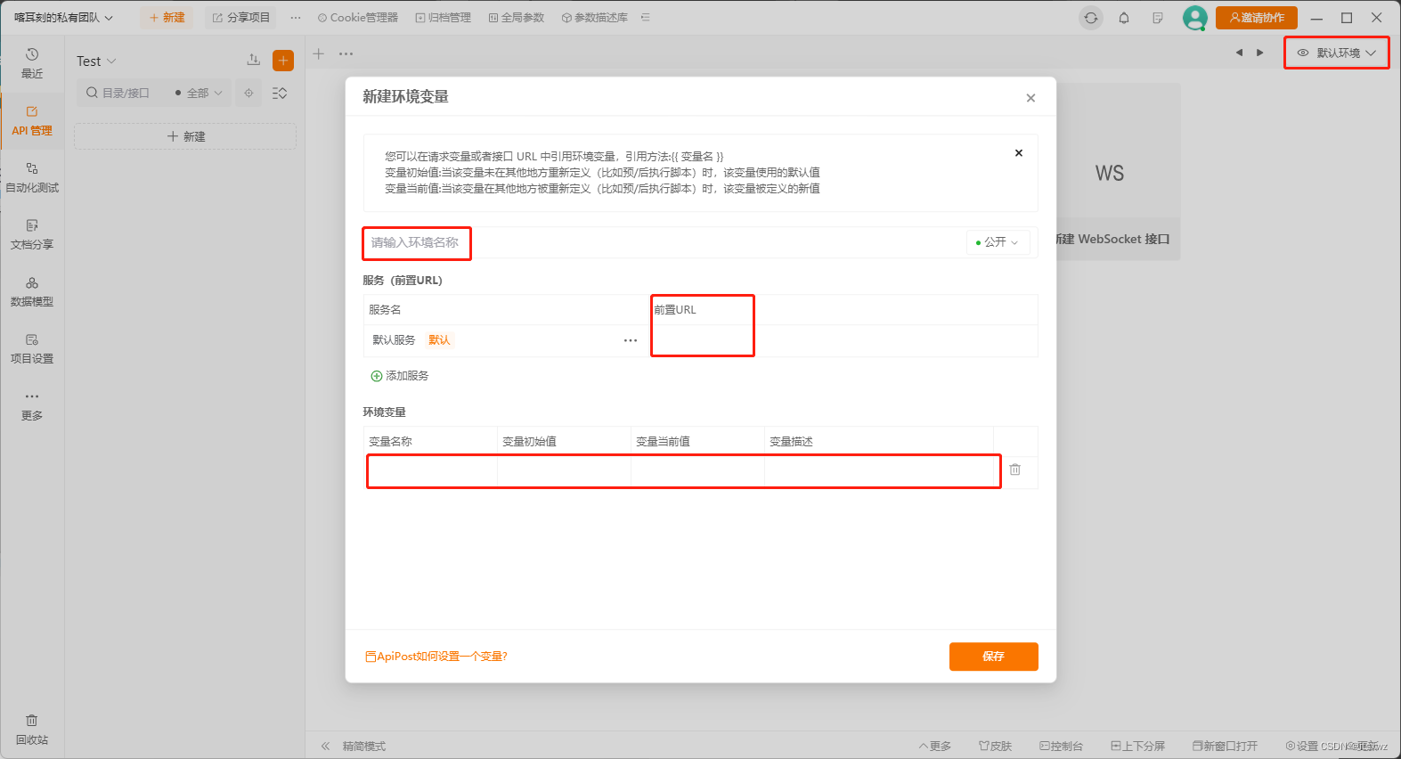
Task: Click the locate target icon in the search row
Action: pyautogui.click(x=248, y=93)
